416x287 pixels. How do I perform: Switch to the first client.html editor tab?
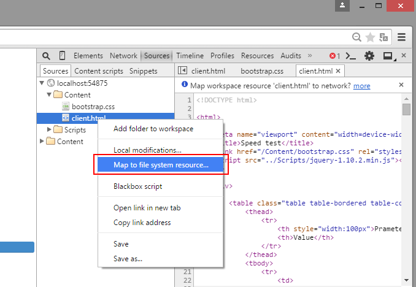(x=208, y=71)
